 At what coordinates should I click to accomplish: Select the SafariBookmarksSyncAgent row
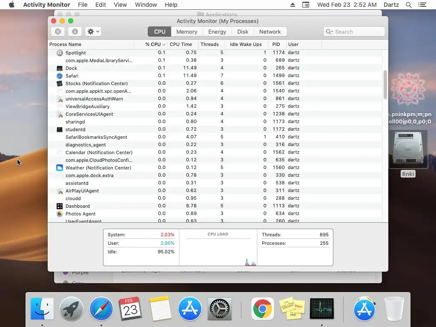[215, 137]
